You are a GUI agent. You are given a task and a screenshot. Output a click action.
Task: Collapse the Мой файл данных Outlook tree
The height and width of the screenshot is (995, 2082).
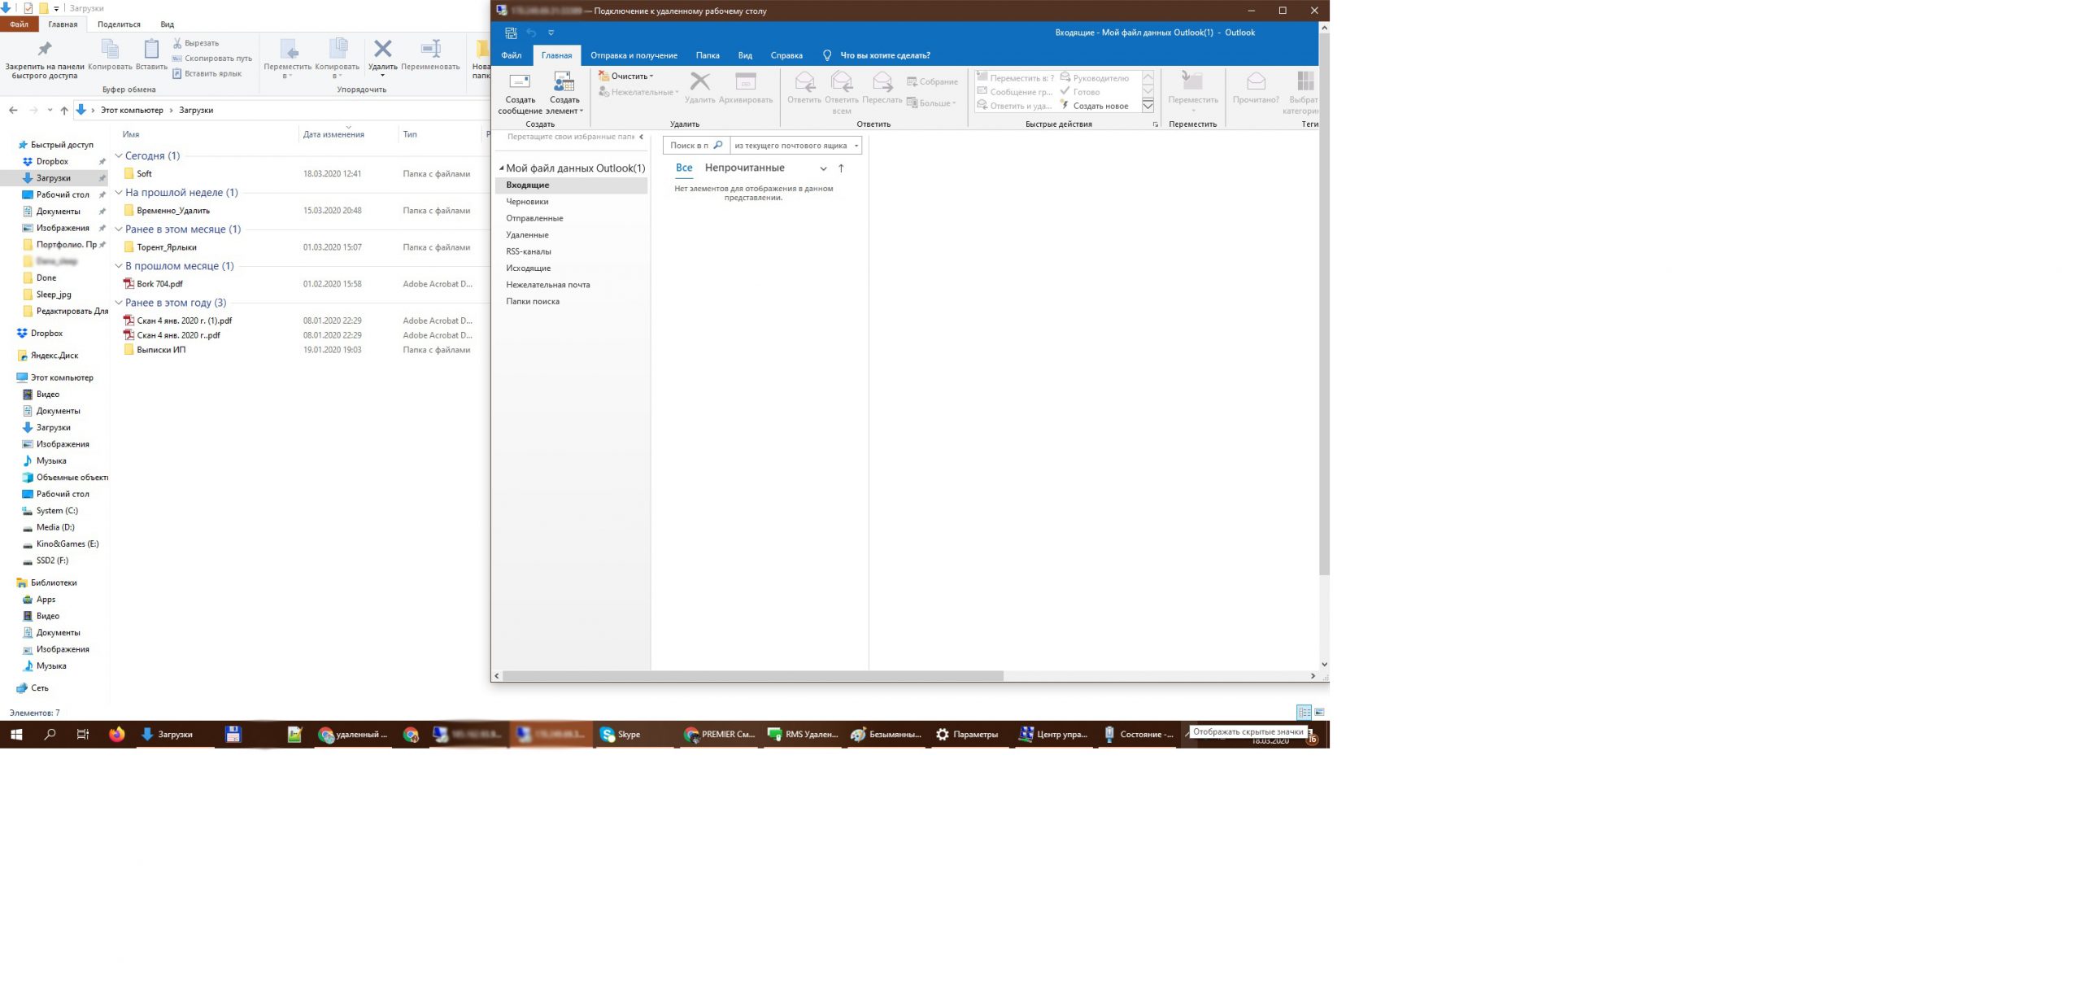501,168
